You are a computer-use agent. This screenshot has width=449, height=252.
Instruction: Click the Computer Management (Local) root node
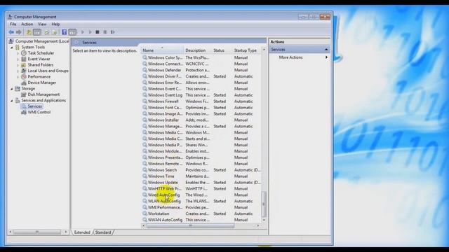(42, 41)
